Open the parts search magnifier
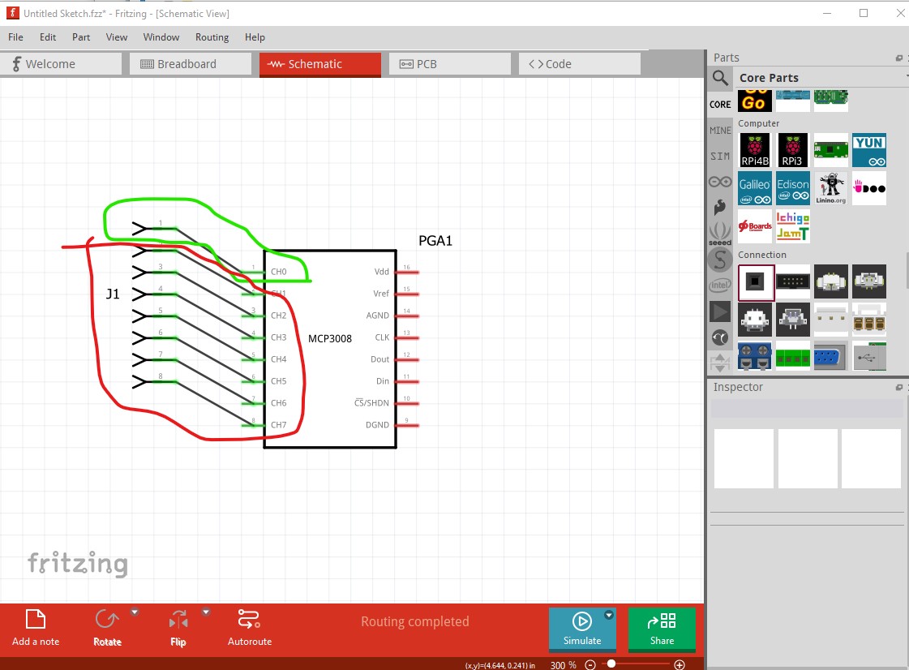 (x=720, y=78)
